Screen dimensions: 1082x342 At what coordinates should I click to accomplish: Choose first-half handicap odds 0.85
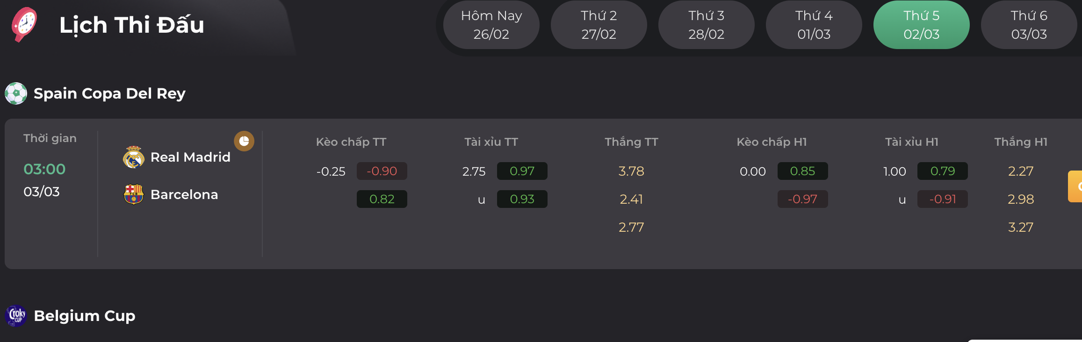click(802, 171)
